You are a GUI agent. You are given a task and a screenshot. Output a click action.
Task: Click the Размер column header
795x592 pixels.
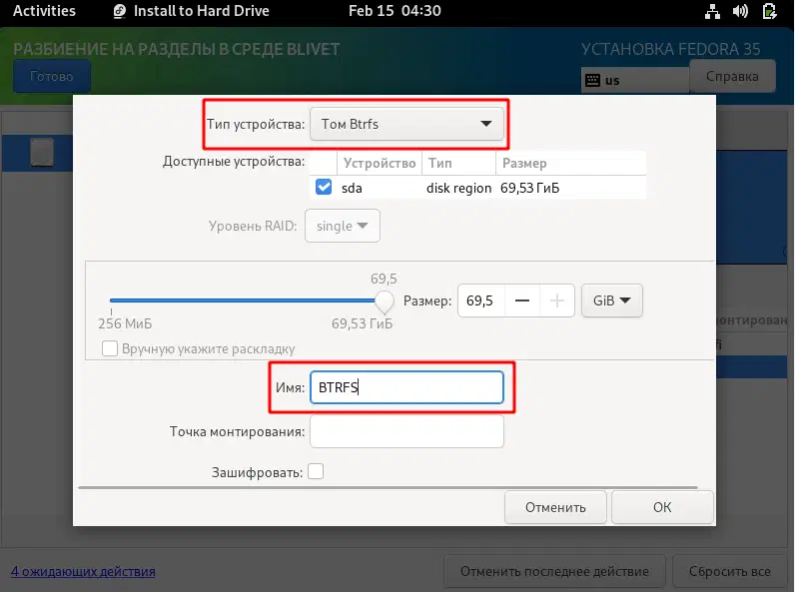571,163
